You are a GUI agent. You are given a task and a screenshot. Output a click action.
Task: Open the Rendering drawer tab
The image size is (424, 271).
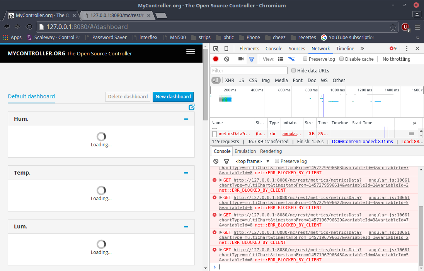click(x=271, y=151)
